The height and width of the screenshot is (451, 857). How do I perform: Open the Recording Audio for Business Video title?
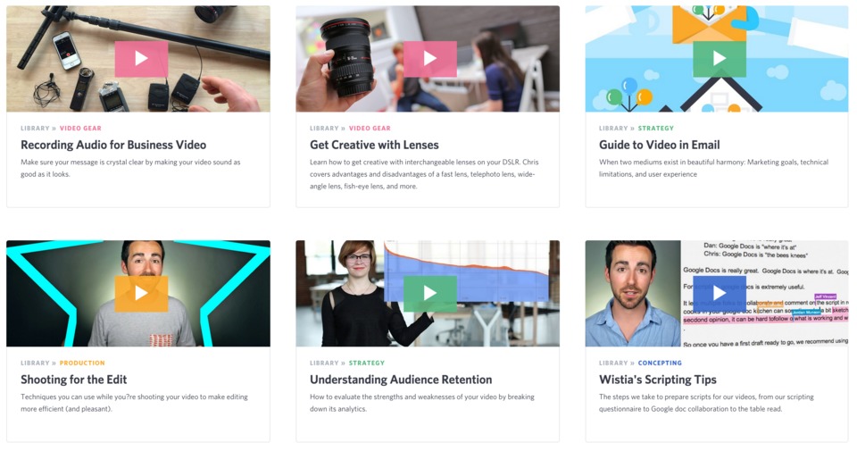click(x=113, y=145)
